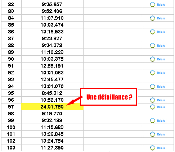Screen dimensions: 175x152
Task: Click lap number 98
Action: 11,114
